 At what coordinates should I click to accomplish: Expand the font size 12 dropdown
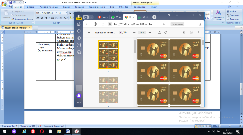(x=66, y=13)
